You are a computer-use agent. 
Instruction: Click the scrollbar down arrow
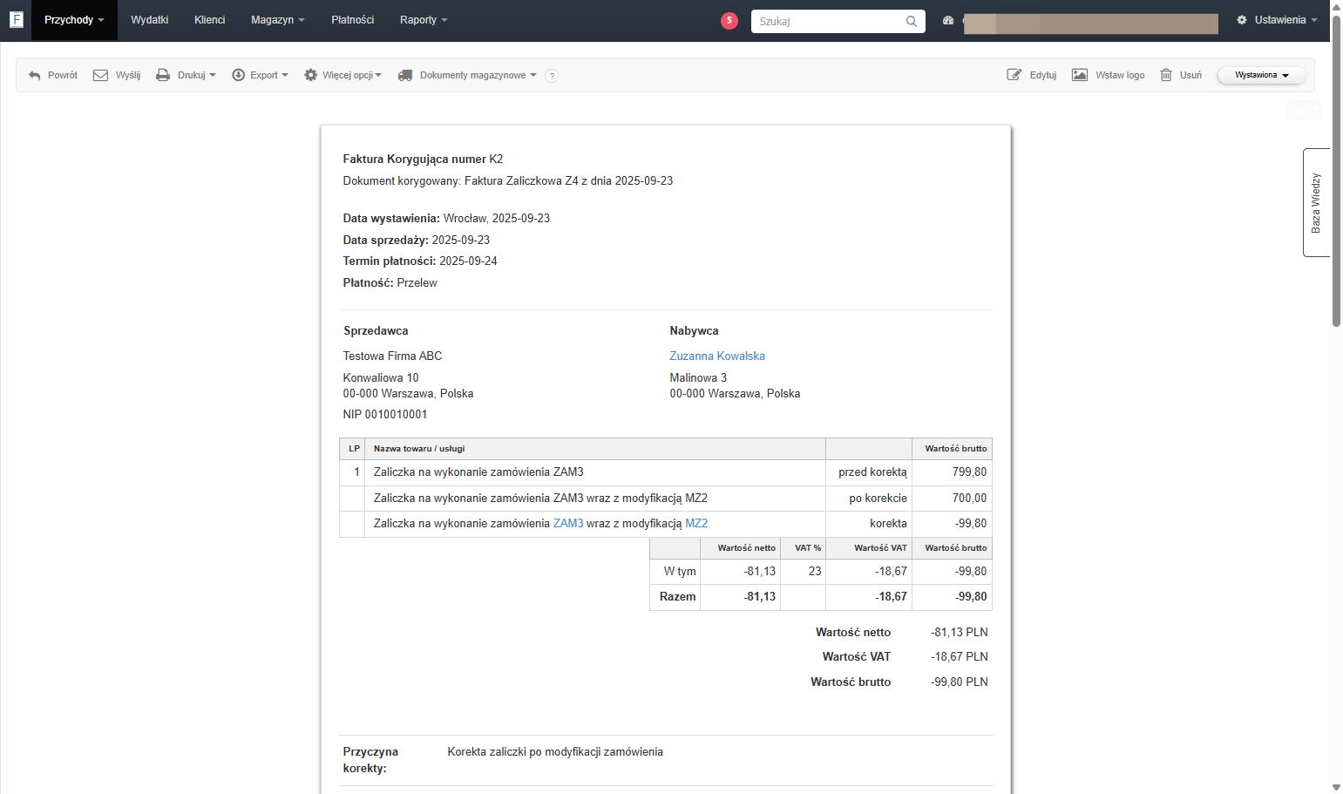(x=1336, y=787)
